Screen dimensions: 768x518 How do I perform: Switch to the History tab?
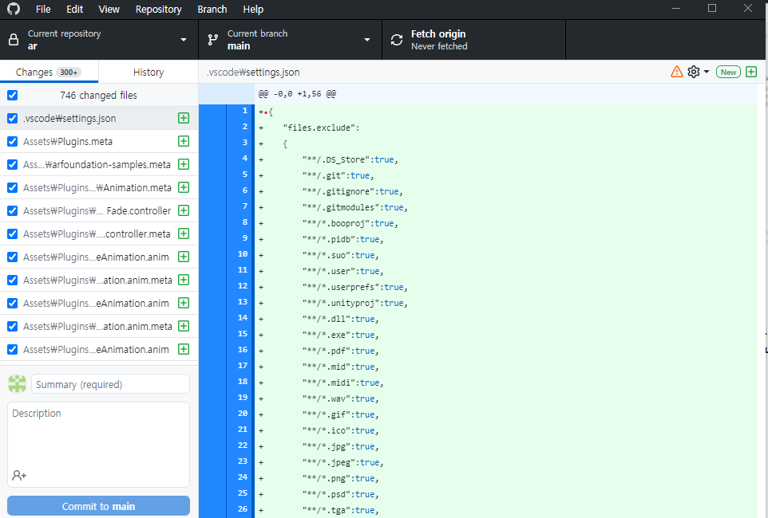point(148,72)
